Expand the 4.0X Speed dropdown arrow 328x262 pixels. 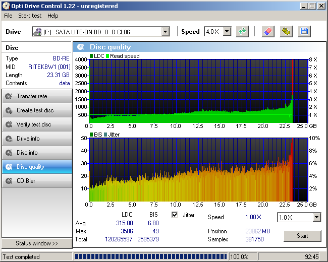click(x=227, y=32)
